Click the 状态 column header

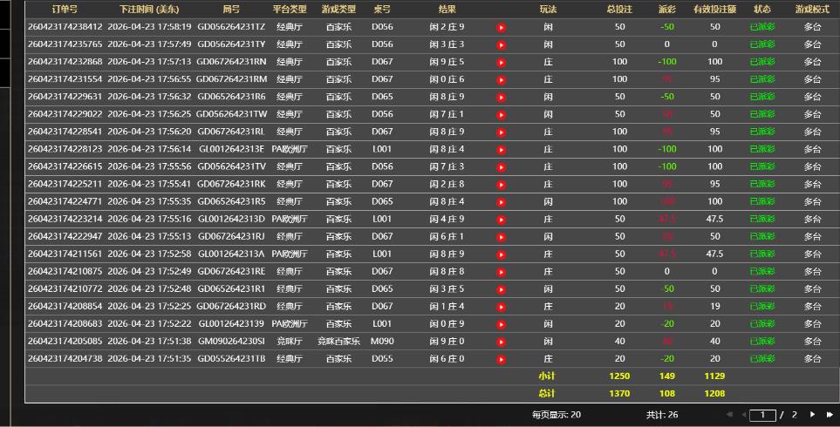click(x=761, y=9)
